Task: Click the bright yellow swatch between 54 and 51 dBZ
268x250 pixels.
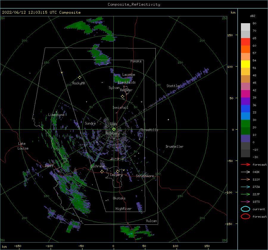Action: point(245,64)
